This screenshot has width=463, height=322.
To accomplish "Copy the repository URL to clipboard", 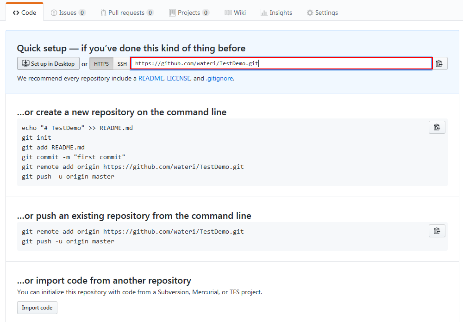I will (440, 63).
